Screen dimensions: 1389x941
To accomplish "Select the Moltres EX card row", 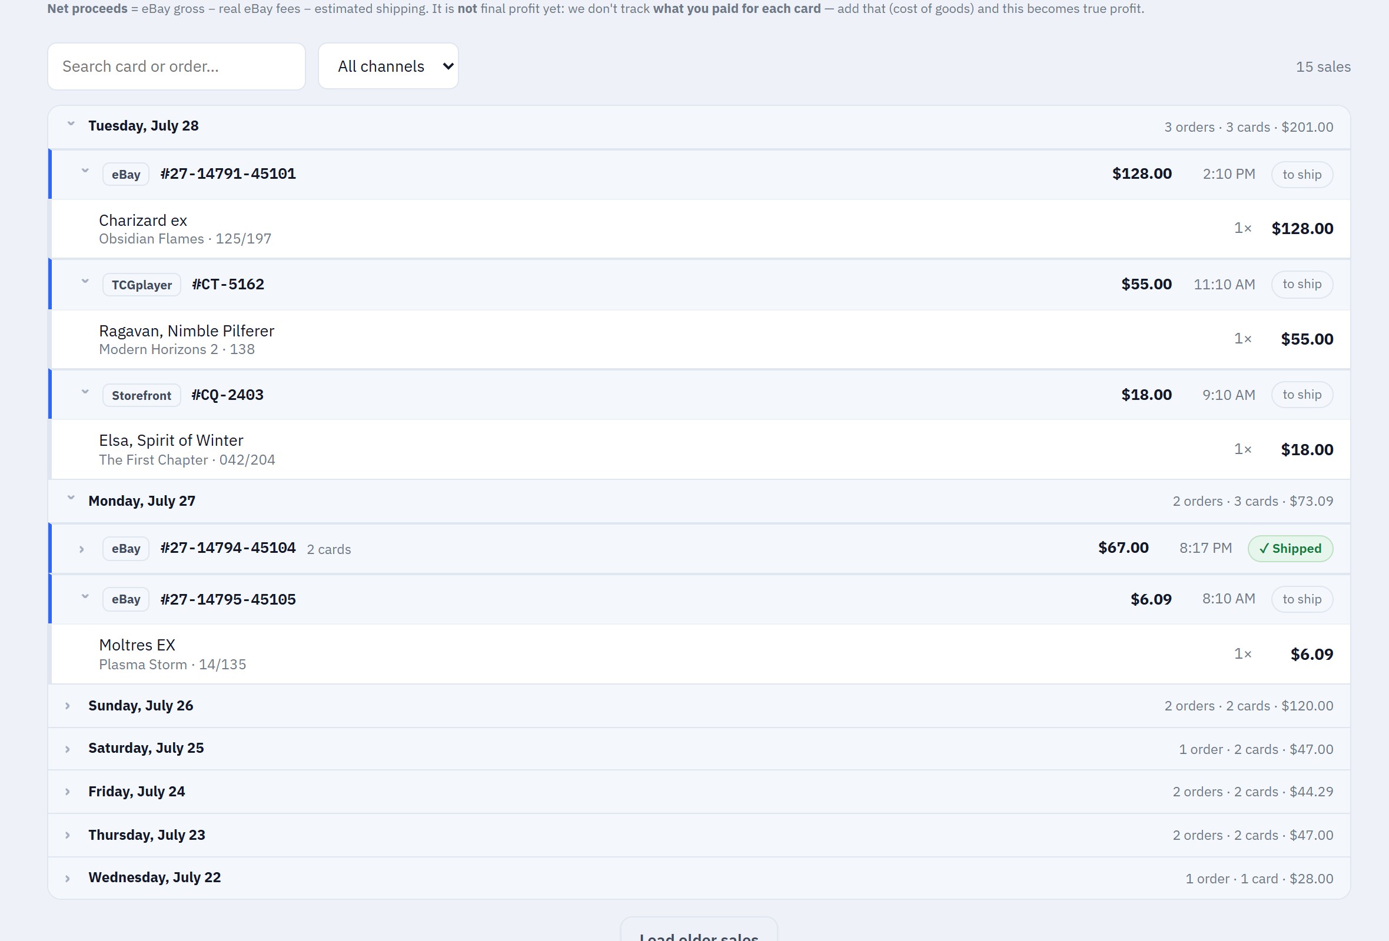I will pyautogui.click(x=700, y=655).
